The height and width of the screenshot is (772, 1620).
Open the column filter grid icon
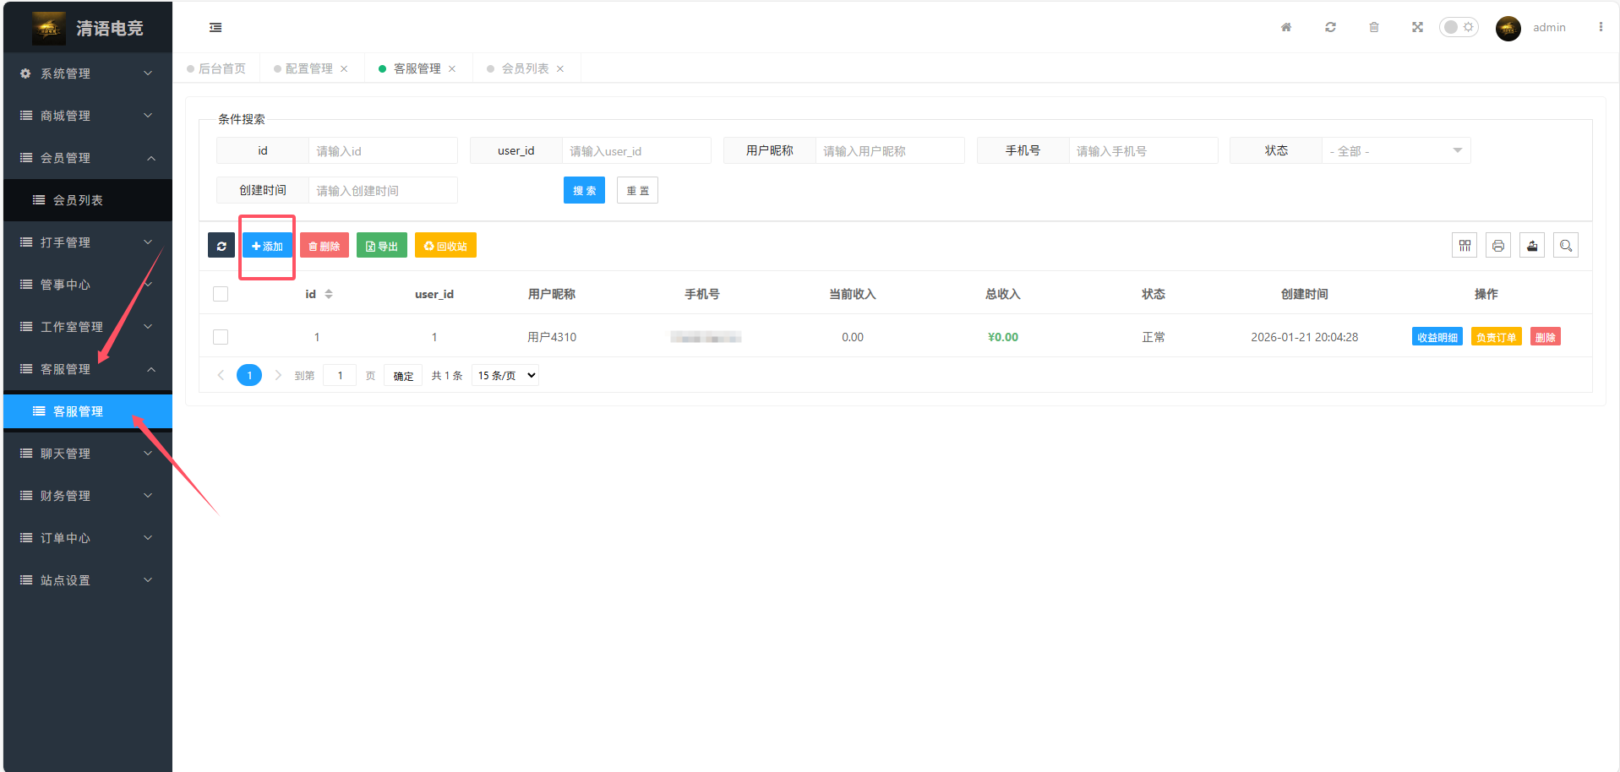click(1465, 246)
